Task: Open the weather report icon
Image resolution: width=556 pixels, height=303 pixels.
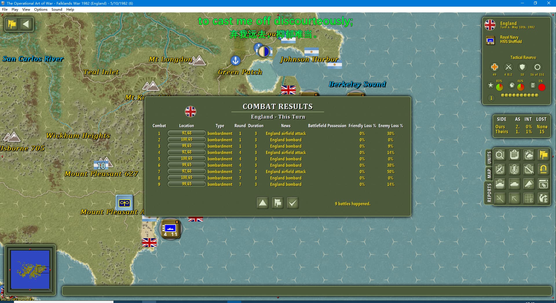Action: 529,155
